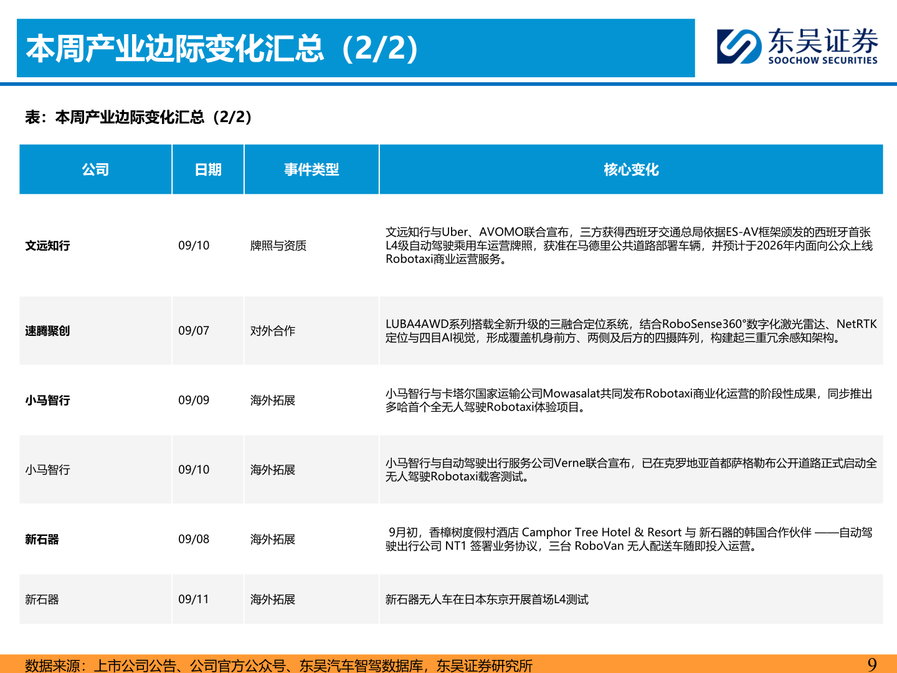Click the bold 新石器 company cell
This screenshot has height=673, width=897.
click(42, 539)
